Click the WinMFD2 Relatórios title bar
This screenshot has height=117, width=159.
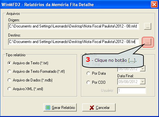coord(75,5)
